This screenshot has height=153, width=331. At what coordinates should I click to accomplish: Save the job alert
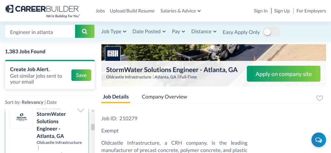click(81, 75)
